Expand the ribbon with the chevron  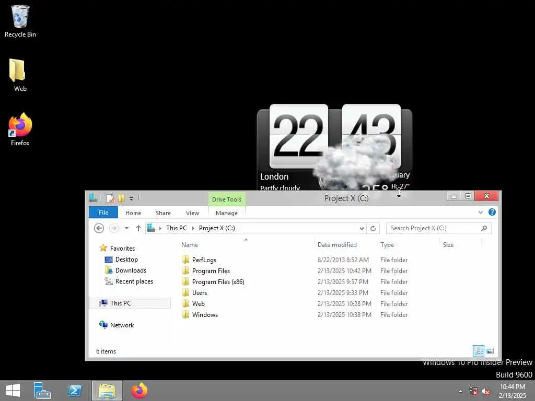click(x=481, y=213)
